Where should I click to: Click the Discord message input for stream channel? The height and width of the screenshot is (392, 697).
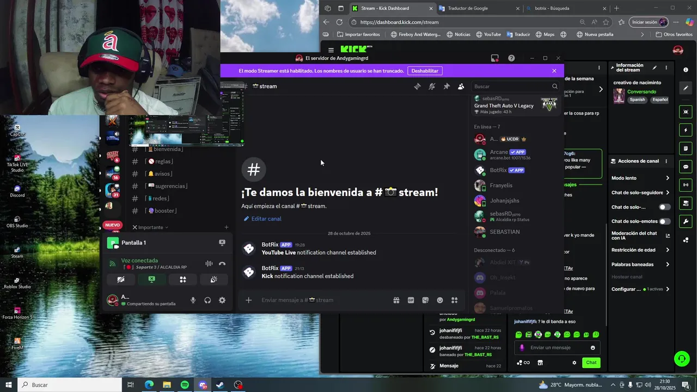[x=324, y=300]
